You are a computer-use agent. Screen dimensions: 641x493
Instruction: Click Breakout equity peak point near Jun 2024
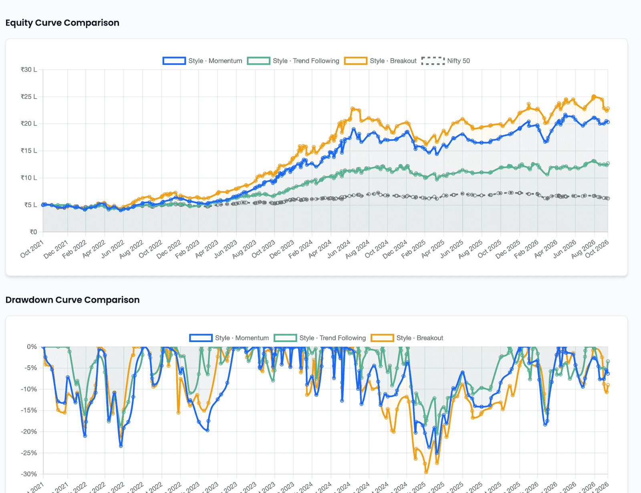point(353,109)
